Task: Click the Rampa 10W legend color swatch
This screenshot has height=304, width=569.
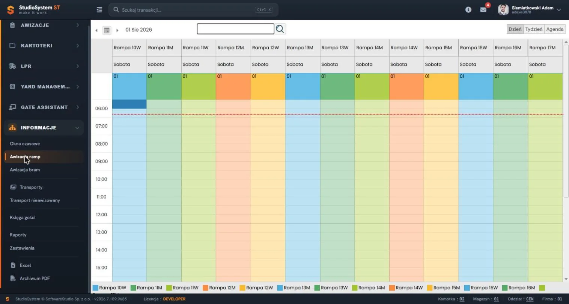Action: pos(95,288)
